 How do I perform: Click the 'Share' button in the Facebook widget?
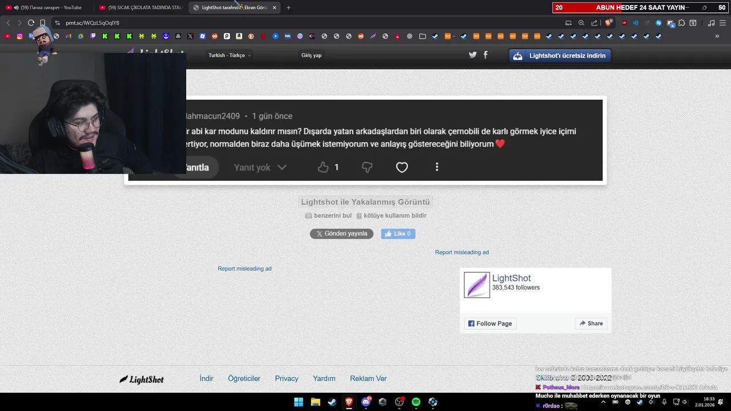[x=591, y=324]
